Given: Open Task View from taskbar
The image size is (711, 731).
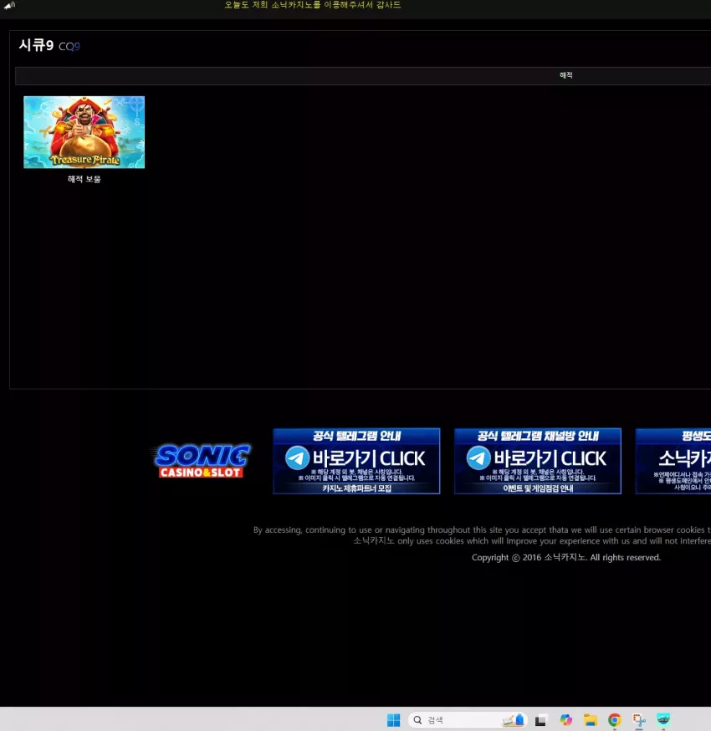Looking at the screenshot, I should coord(540,720).
